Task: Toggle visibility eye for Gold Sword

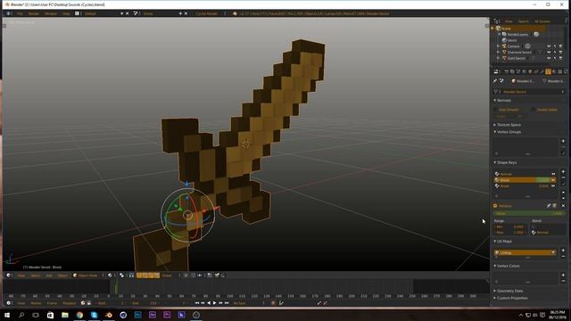Action: pos(549,58)
